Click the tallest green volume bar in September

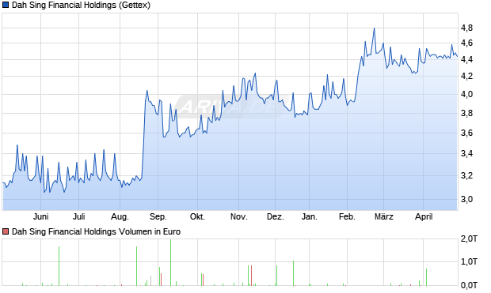tap(170, 262)
